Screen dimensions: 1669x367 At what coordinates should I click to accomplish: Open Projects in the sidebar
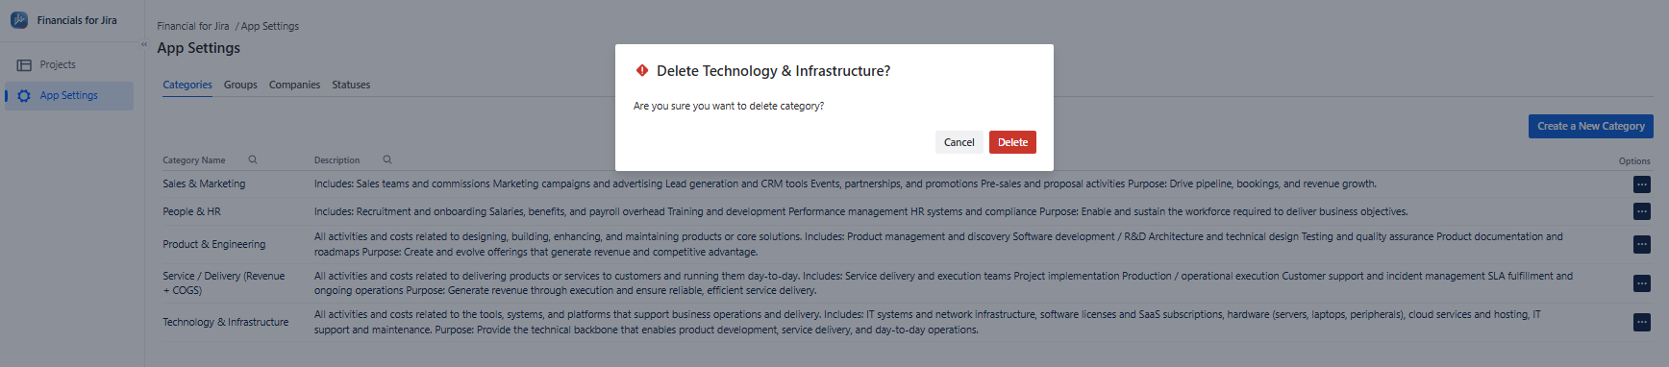(x=68, y=64)
